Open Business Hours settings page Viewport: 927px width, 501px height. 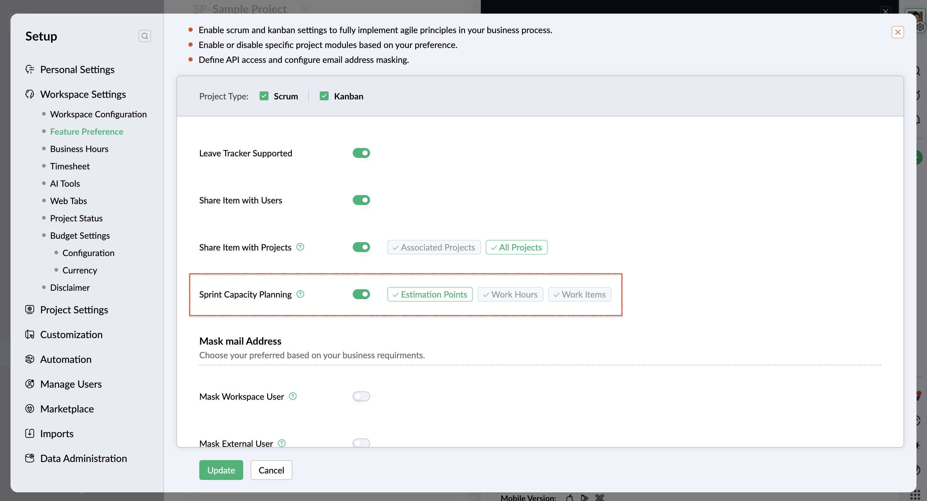click(79, 149)
